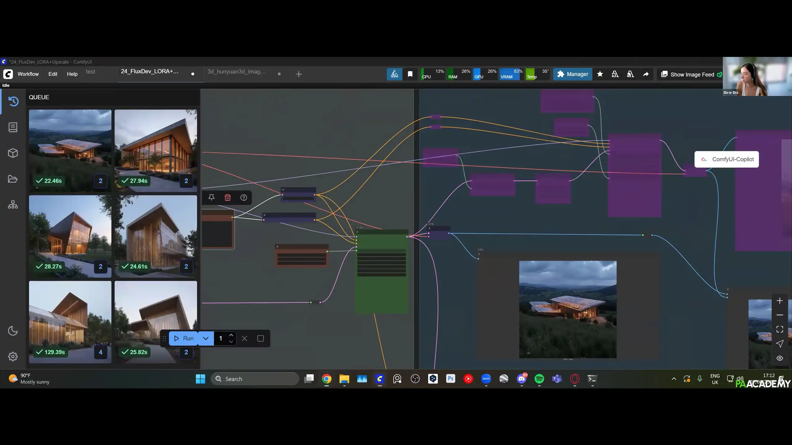Open the Help menu
This screenshot has height=445, width=792.
pos(72,74)
